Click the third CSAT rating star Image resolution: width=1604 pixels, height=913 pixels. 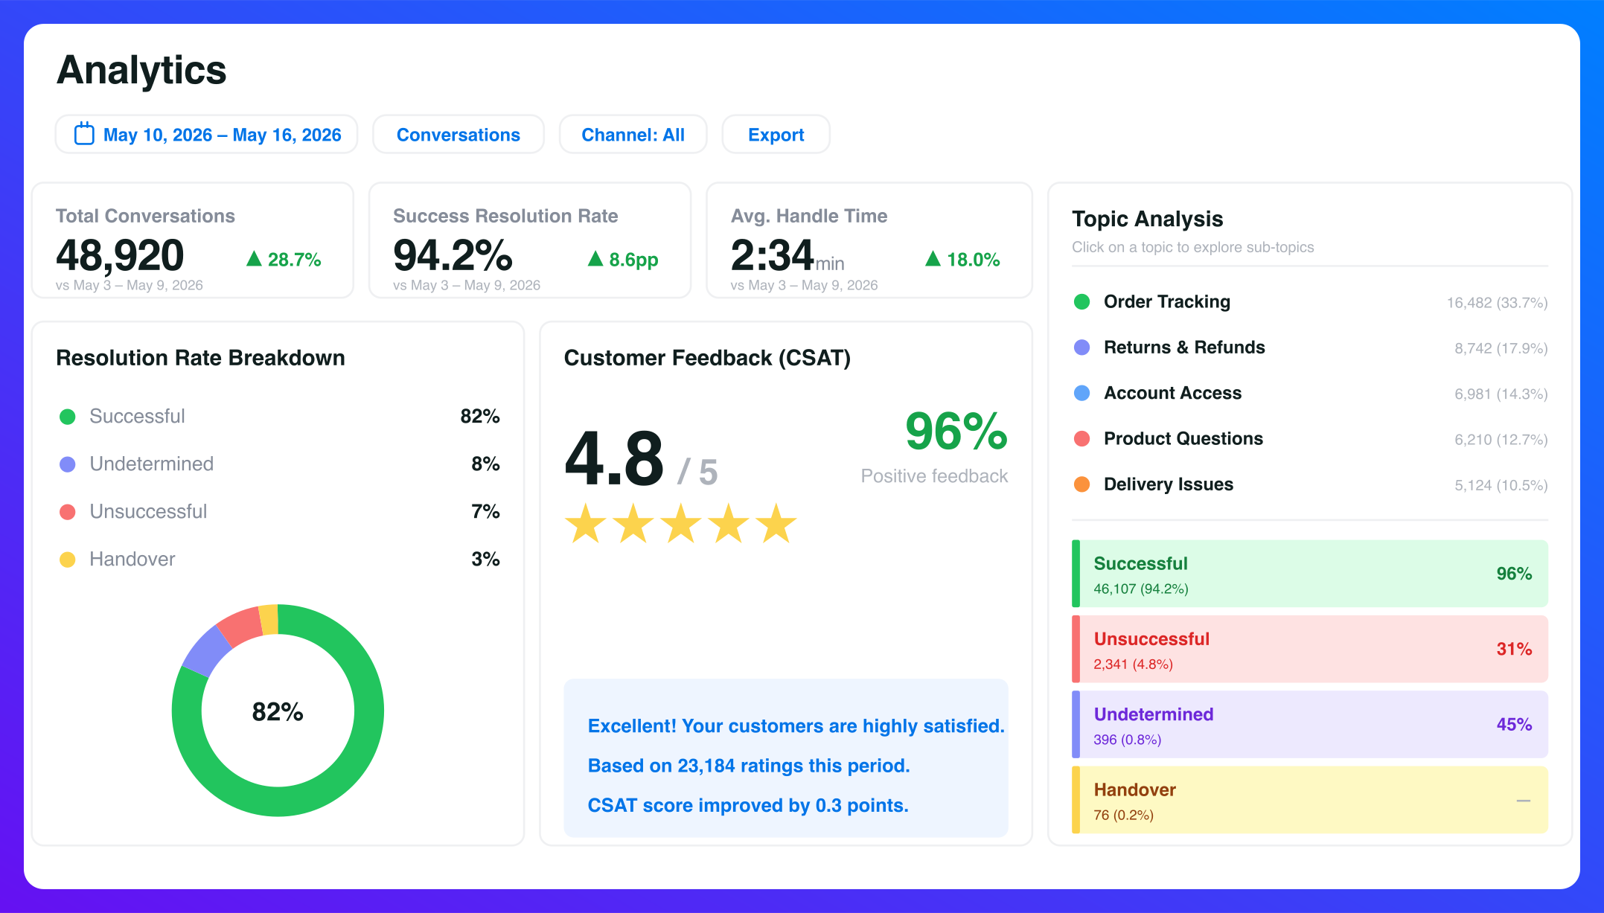681,523
